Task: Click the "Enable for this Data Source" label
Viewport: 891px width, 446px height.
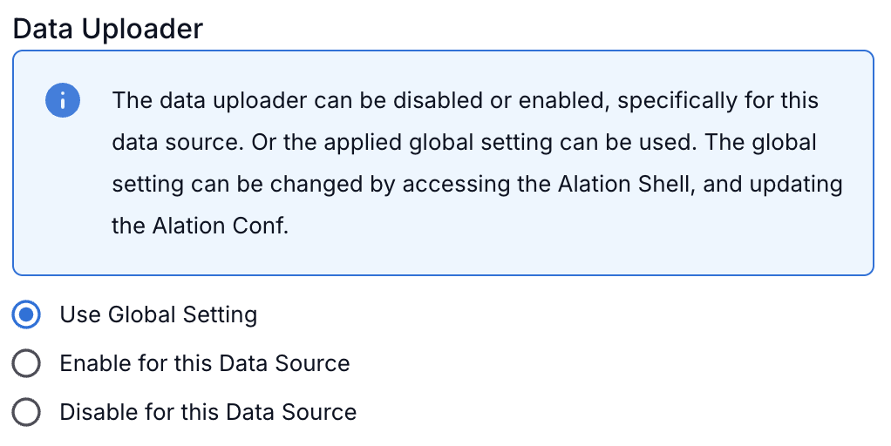Action: pyautogui.click(x=204, y=363)
